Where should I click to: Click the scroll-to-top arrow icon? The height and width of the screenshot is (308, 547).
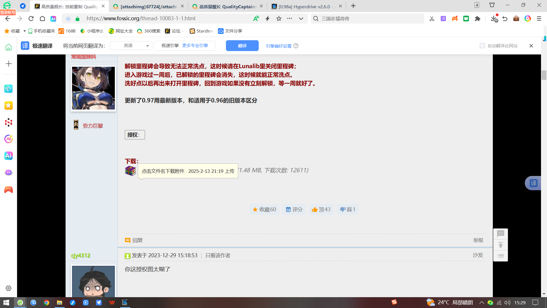(x=501, y=245)
